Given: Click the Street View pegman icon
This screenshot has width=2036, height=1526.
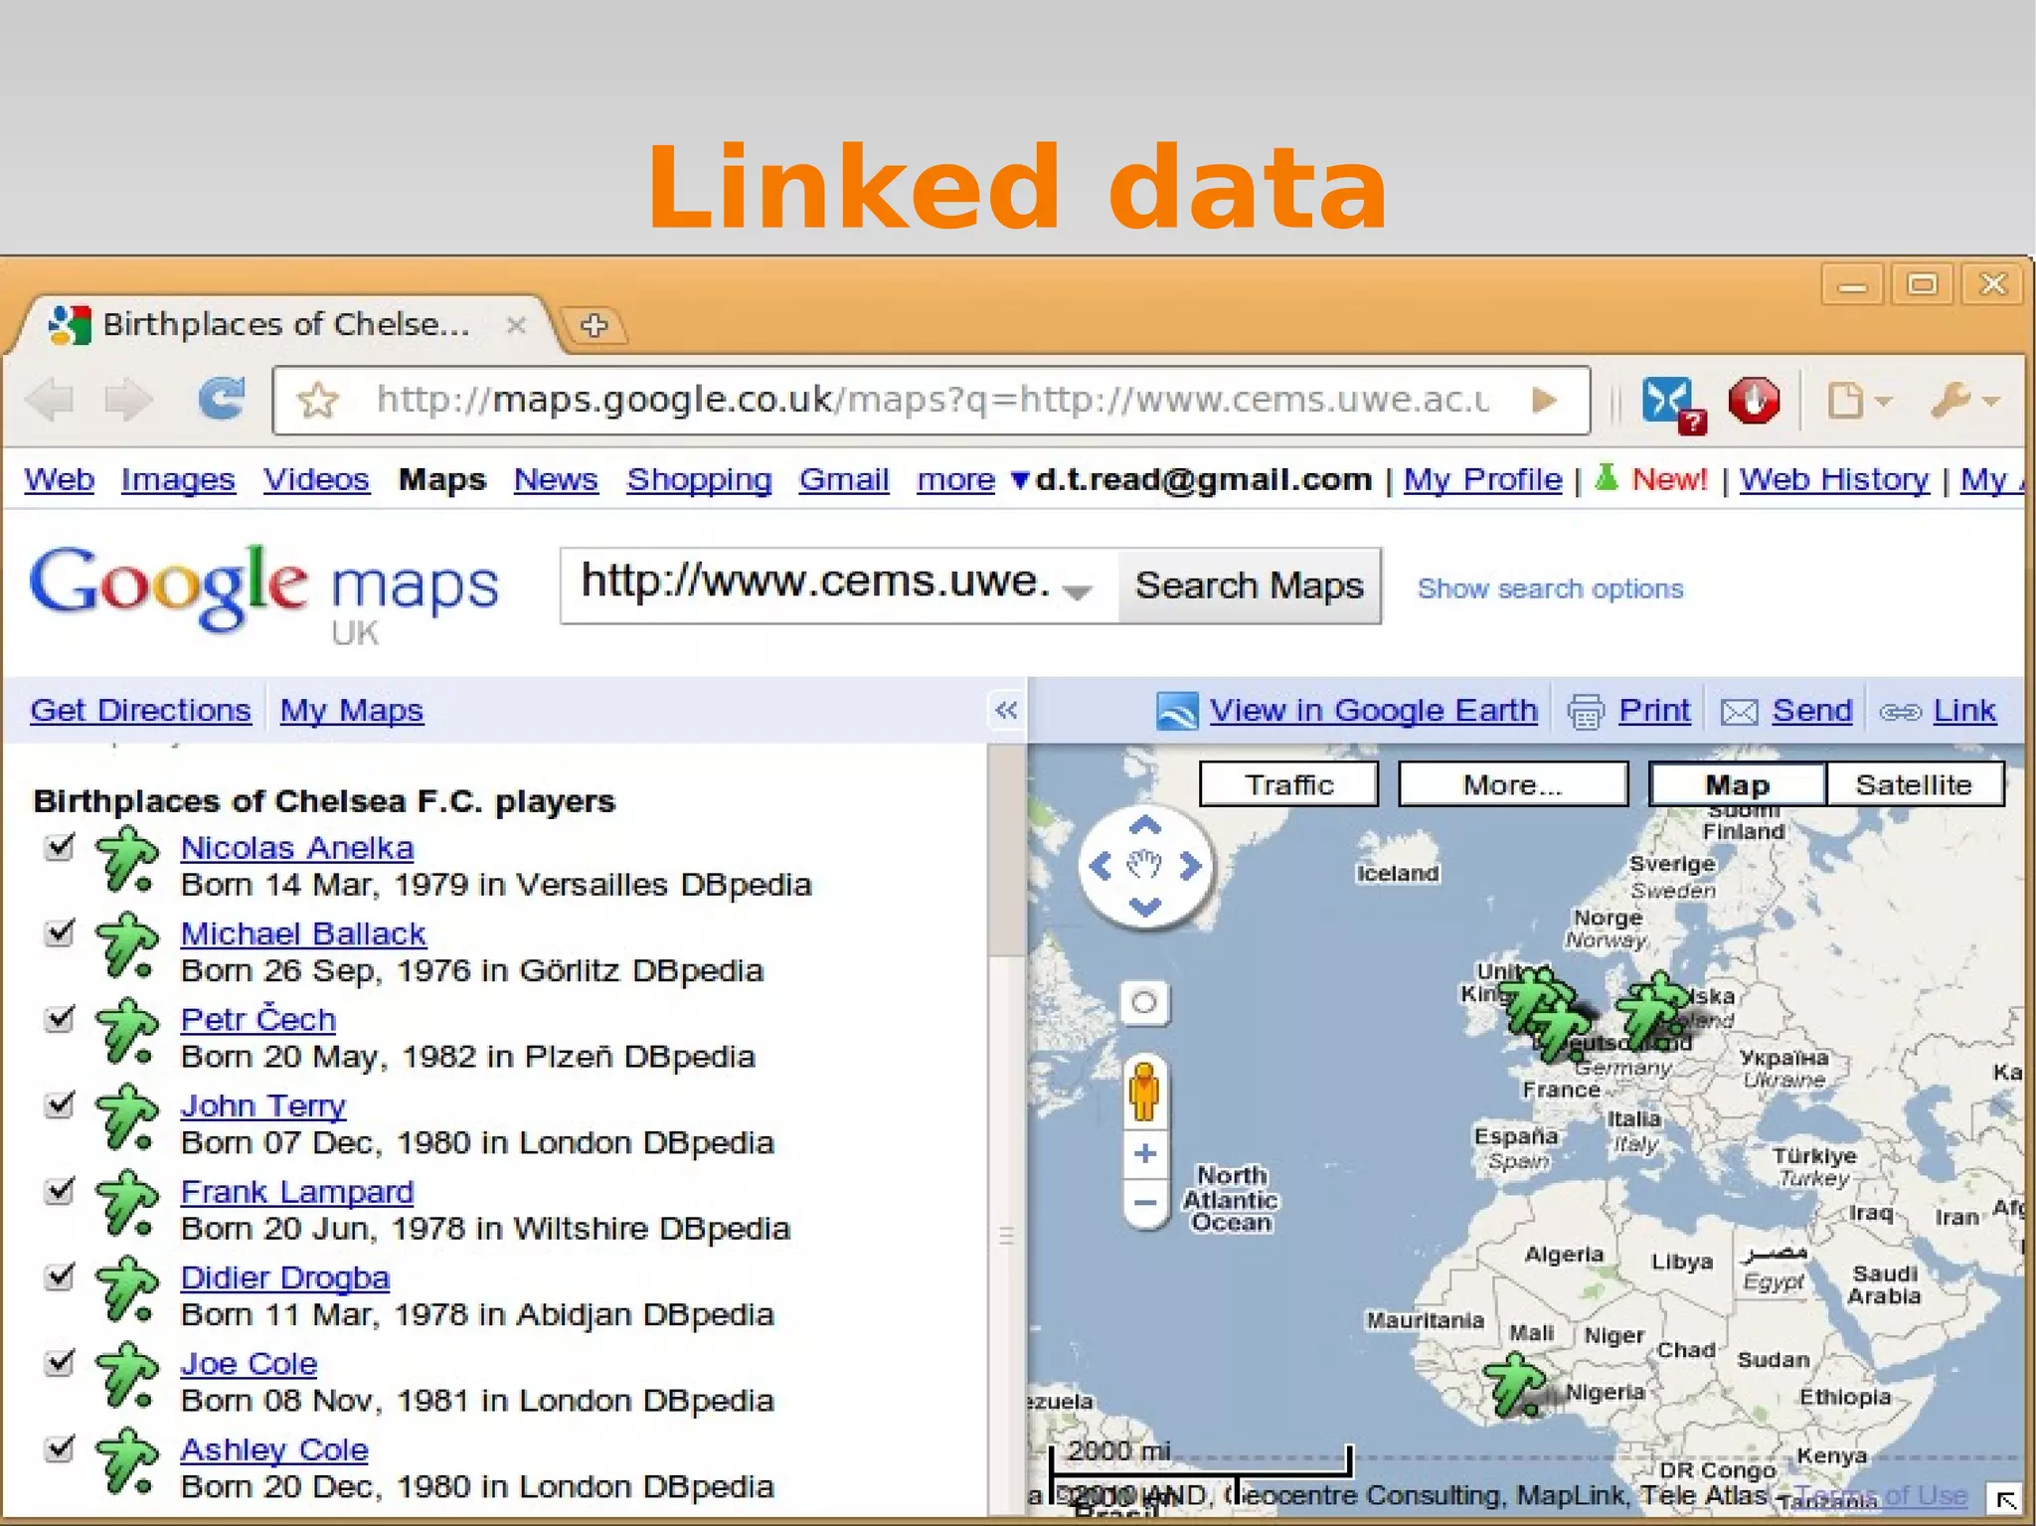Looking at the screenshot, I should pyautogui.click(x=1144, y=1093).
